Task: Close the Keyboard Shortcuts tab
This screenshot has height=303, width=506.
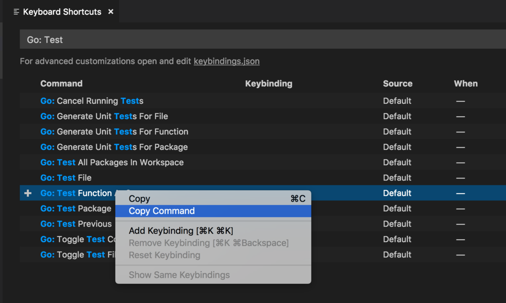Action: [x=111, y=12]
